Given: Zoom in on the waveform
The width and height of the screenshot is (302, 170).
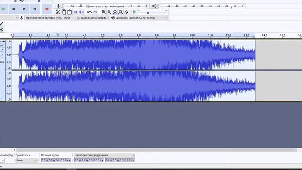Looking at the screenshot, I should click(x=104, y=12).
